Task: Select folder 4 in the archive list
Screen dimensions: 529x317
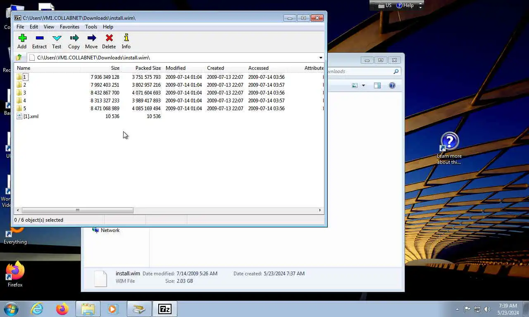Action: pos(24,100)
